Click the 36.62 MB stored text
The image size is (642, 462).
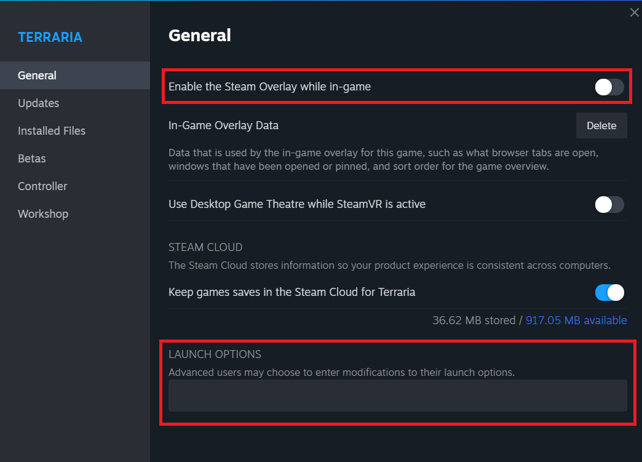tap(473, 321)
